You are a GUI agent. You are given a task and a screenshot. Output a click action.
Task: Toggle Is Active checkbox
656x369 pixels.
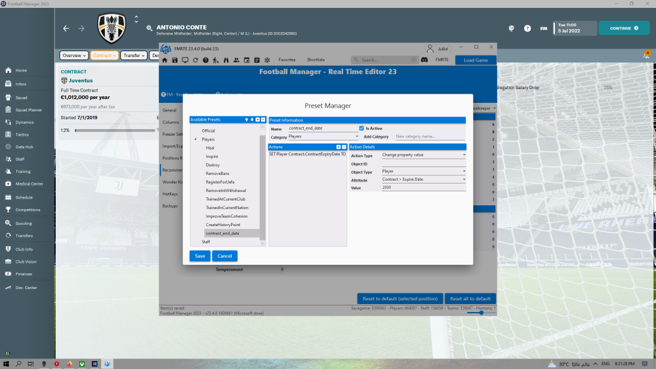pos(361,128)
